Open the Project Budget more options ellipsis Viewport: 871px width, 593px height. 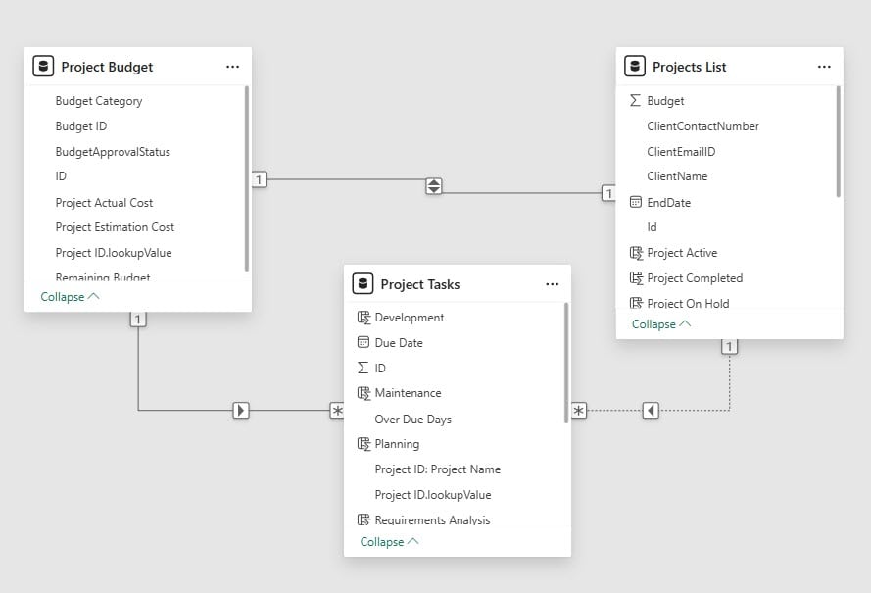[x=233, y=67]
